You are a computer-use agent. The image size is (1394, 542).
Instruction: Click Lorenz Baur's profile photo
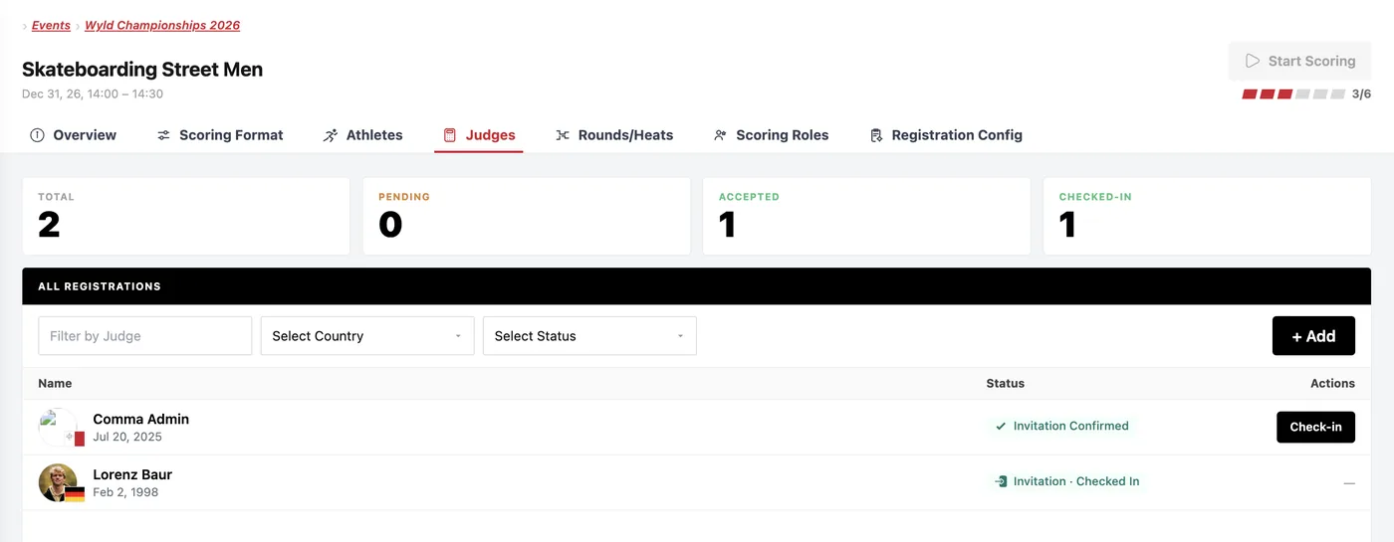(59, 482)
